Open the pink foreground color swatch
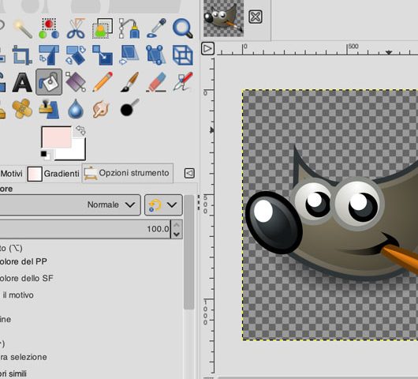The width and height of the screenshot is (418, 379). click(57, 137)
